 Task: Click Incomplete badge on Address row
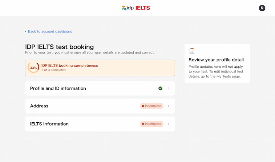[x=151, y=106]
